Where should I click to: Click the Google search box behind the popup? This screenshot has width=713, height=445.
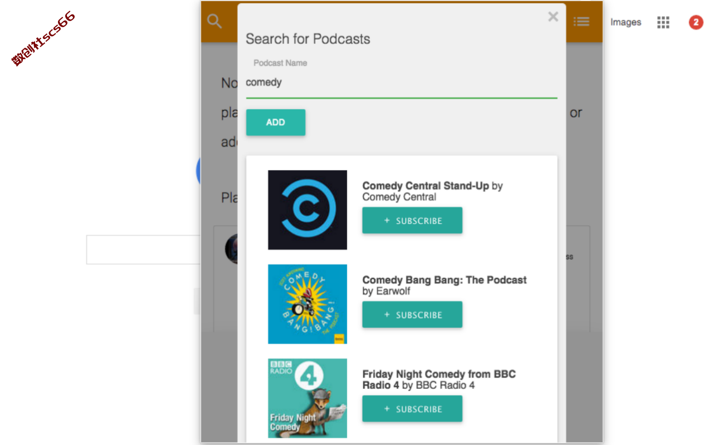pyautogui.click(x=143, y=250)
